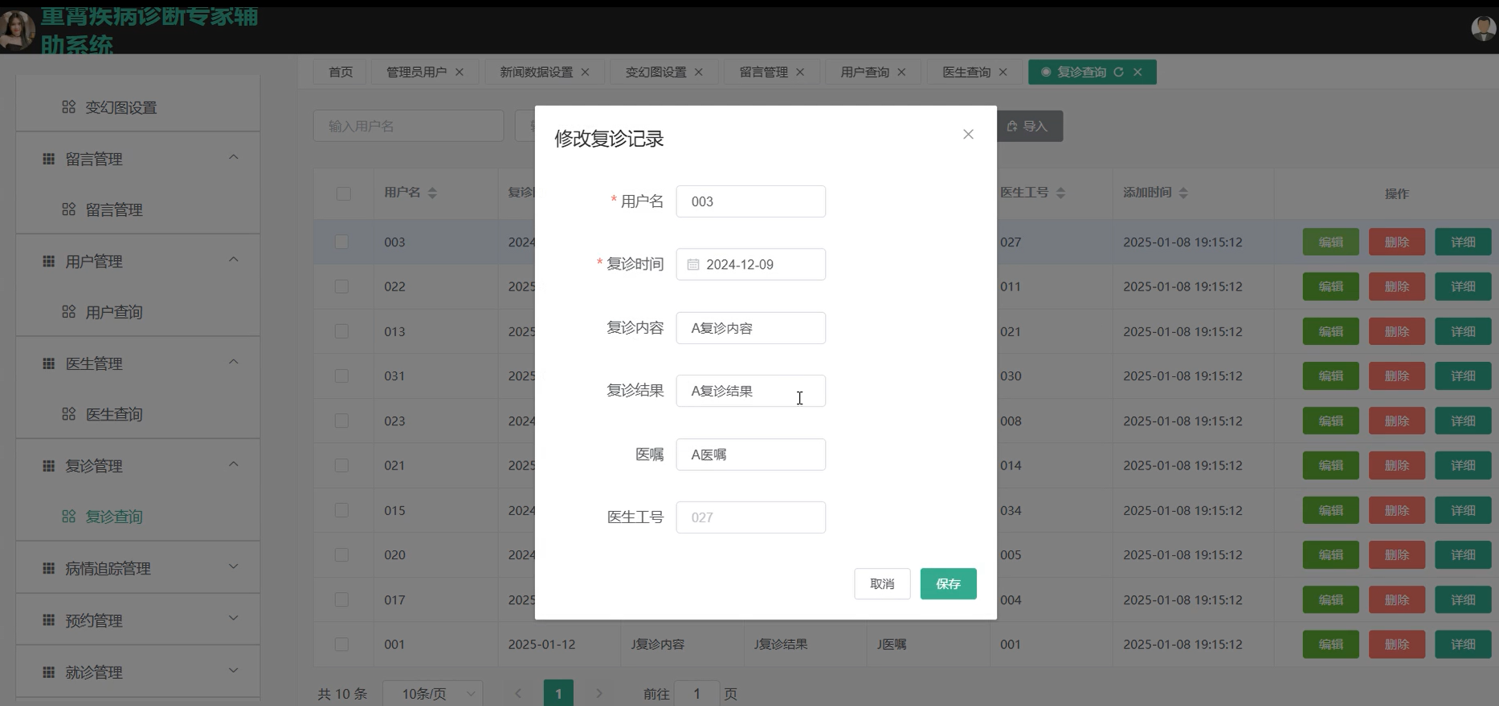The width and height of the screenshot is (1499, 706).
Task: Check the row checkbox for user 020
Action: 341,555
